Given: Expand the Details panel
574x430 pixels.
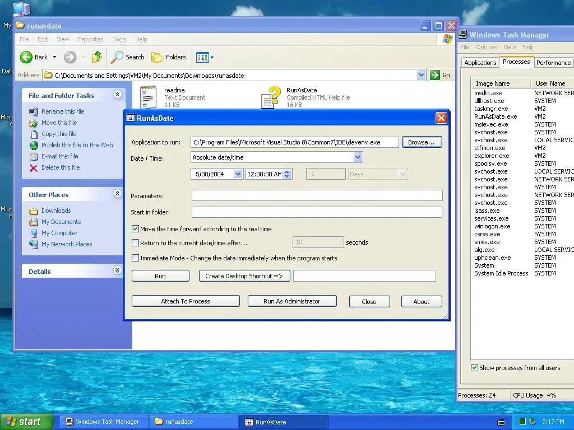Looking at the screenshot, I should (x=117, y=270).
